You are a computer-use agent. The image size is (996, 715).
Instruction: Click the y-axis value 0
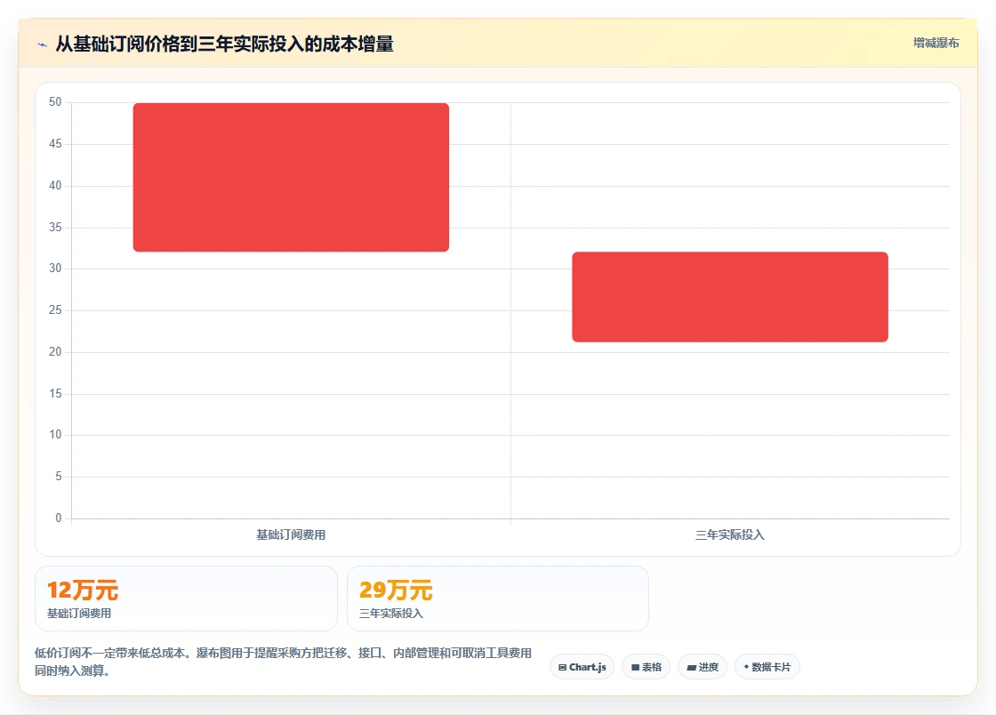pyautogui.click(x=59, y=518)
